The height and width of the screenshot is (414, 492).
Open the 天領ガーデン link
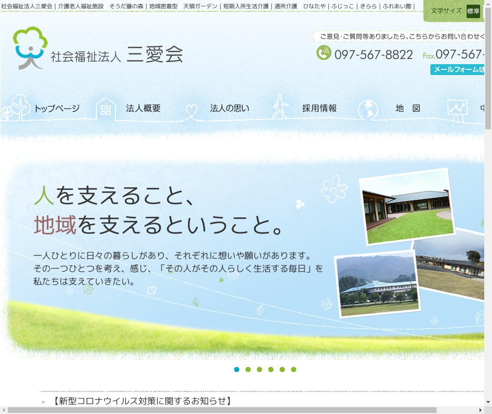200,6
